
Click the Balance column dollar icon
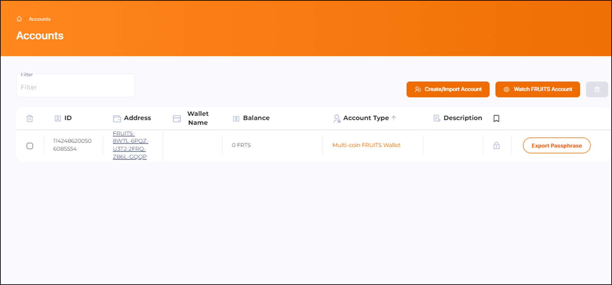coord(236,119)
